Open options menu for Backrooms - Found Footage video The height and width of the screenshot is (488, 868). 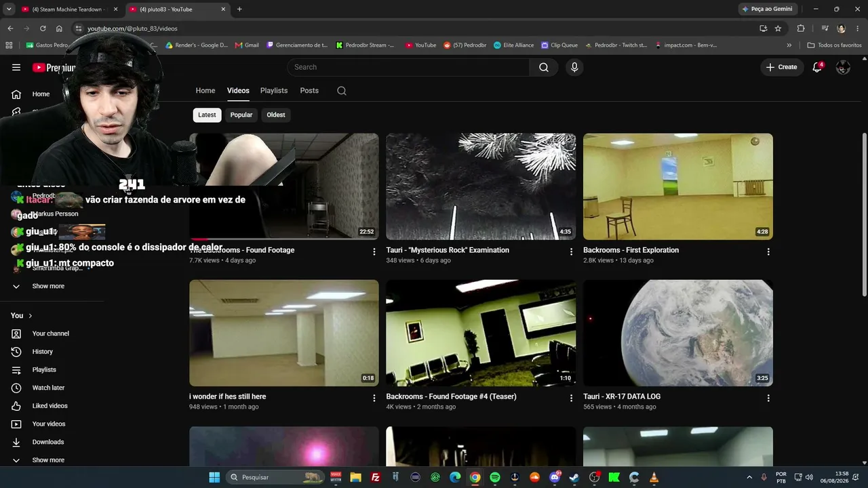pos(374,251)
